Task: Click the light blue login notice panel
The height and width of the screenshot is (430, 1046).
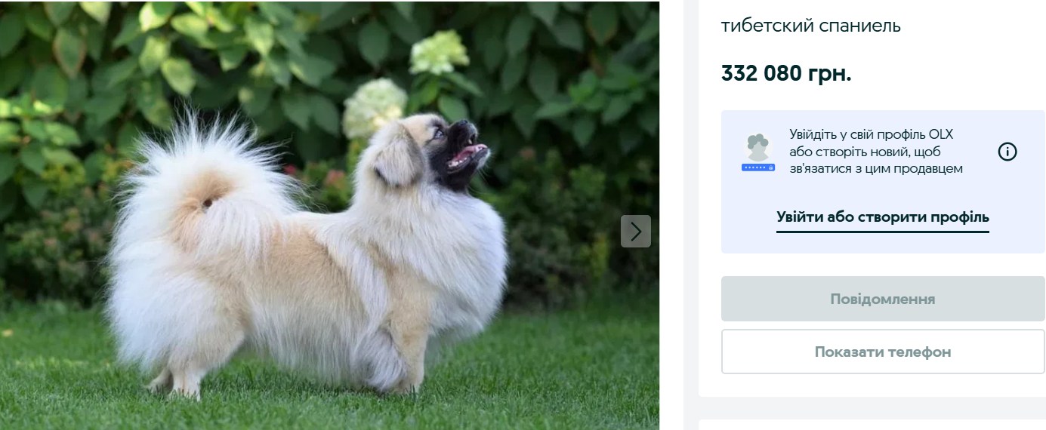Action: [x=883, y=182]
